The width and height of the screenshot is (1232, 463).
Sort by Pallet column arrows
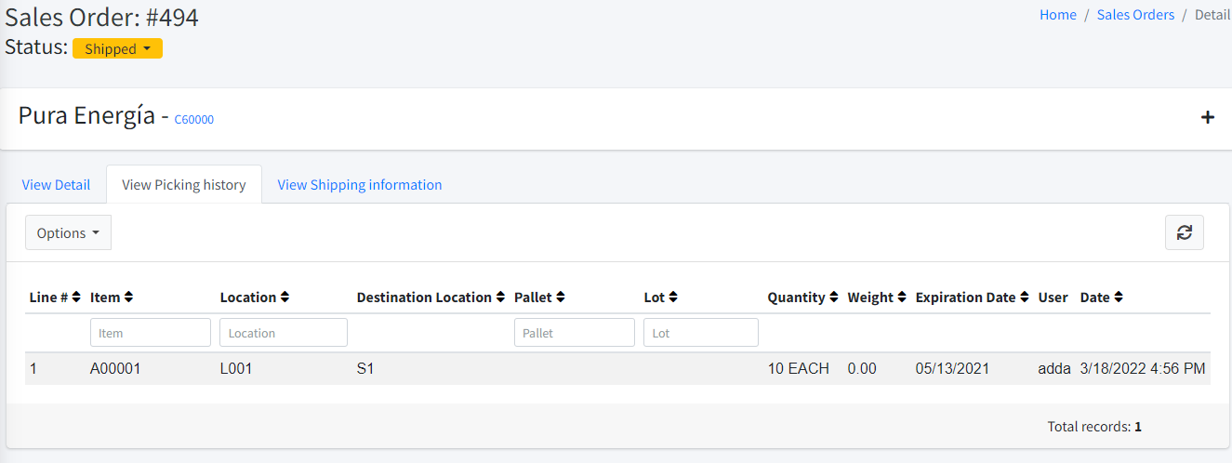point(561,298)
